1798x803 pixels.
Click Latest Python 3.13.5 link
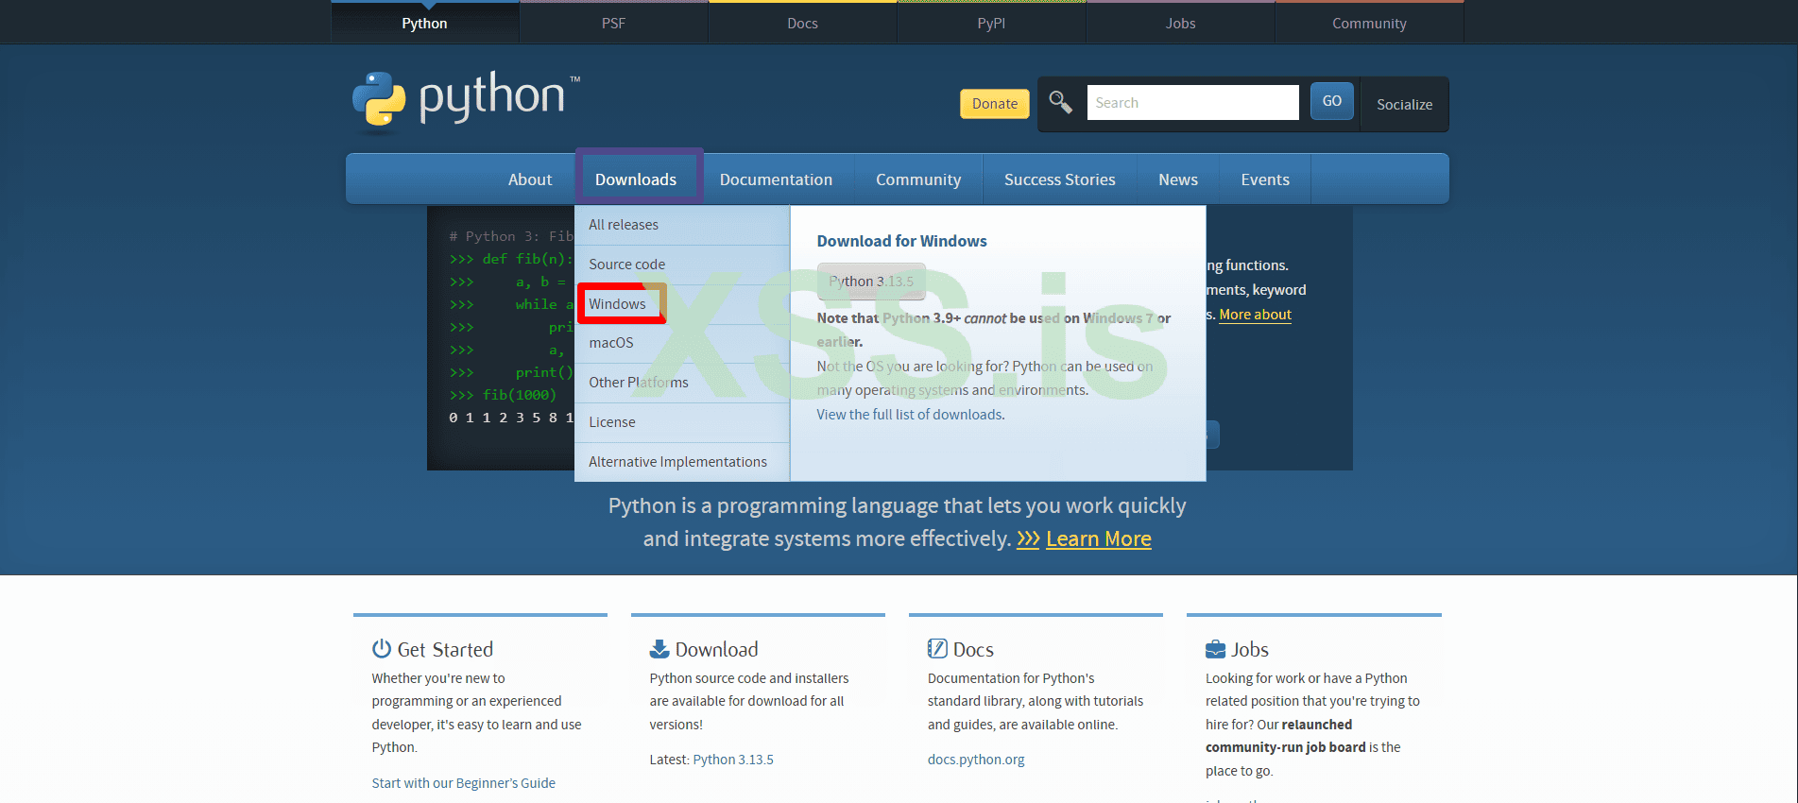point(733,760)
